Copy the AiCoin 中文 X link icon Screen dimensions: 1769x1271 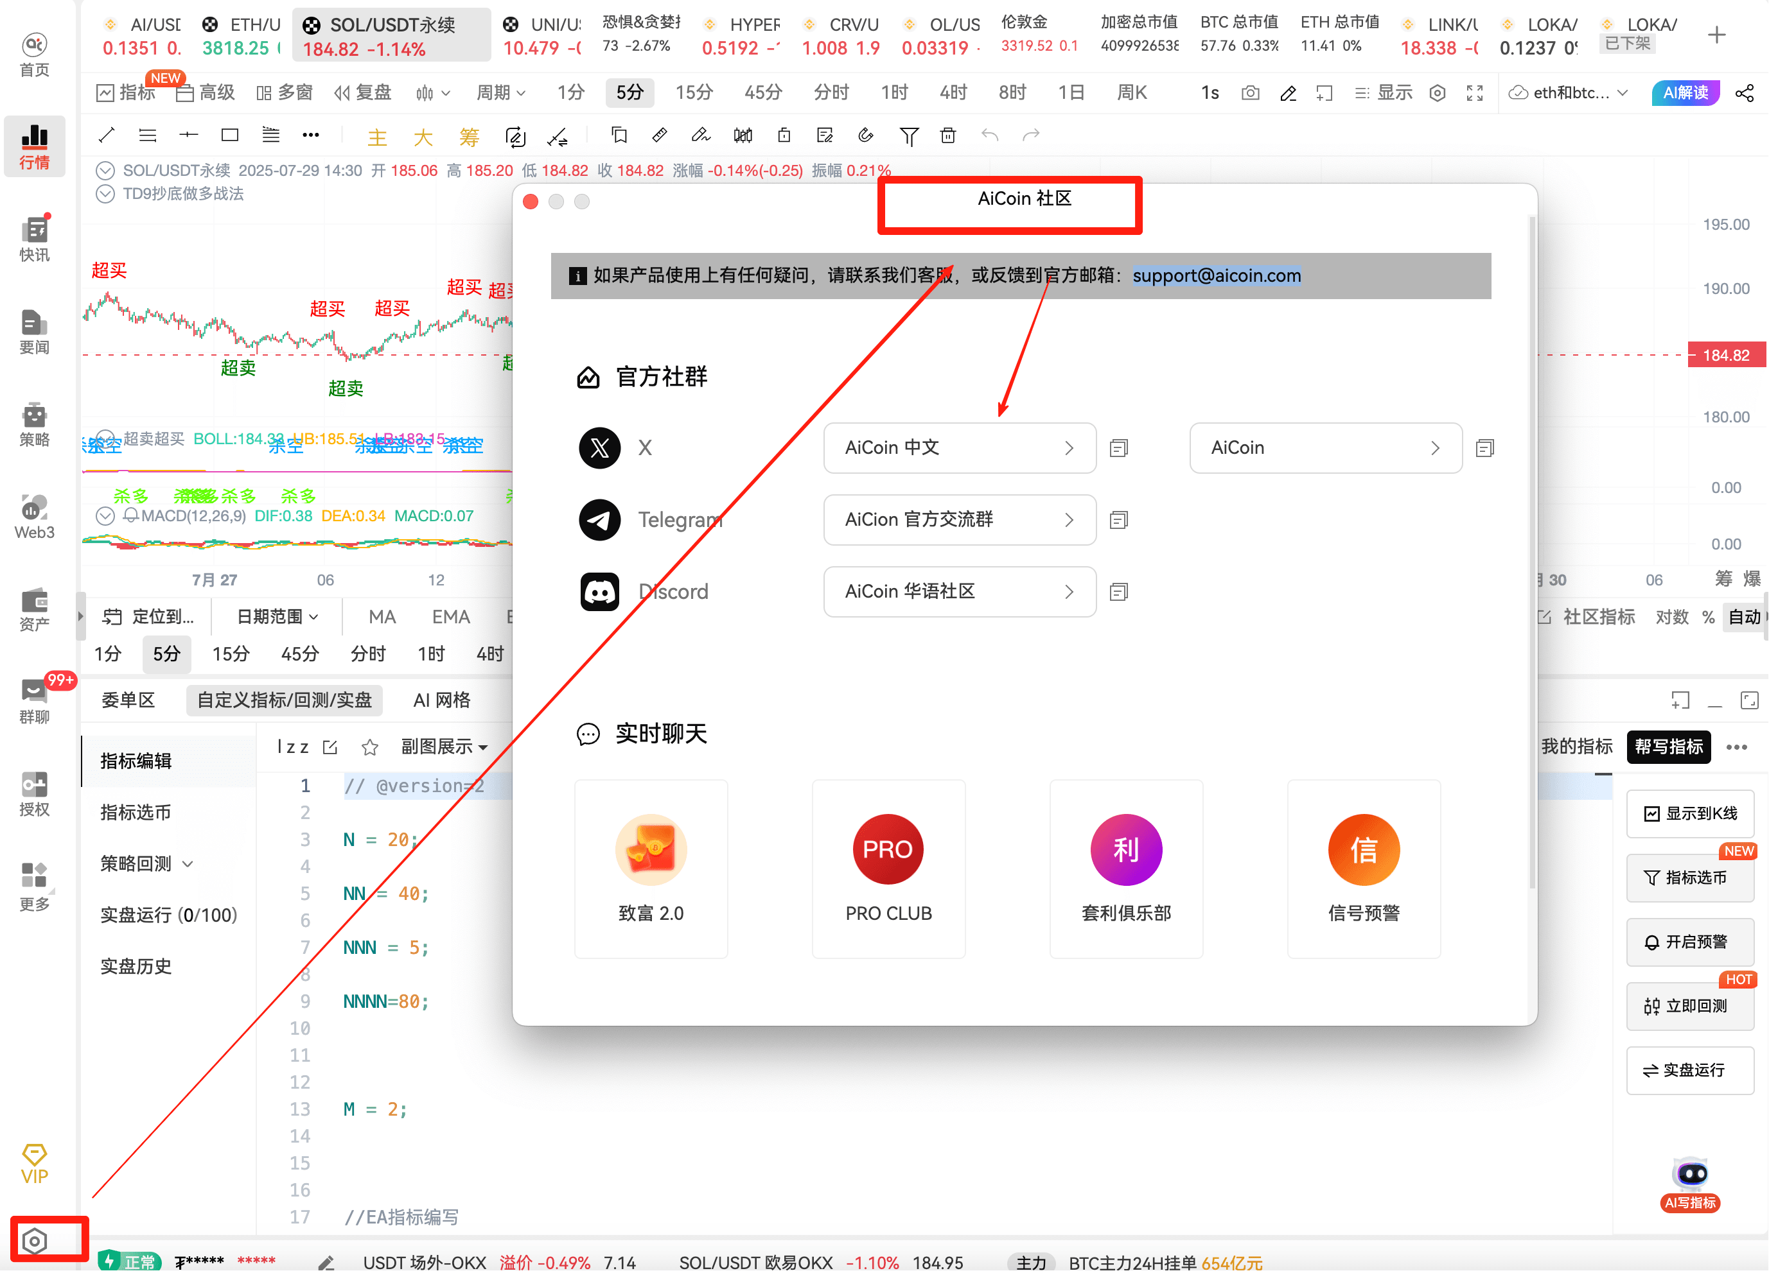click(1118, 448)
